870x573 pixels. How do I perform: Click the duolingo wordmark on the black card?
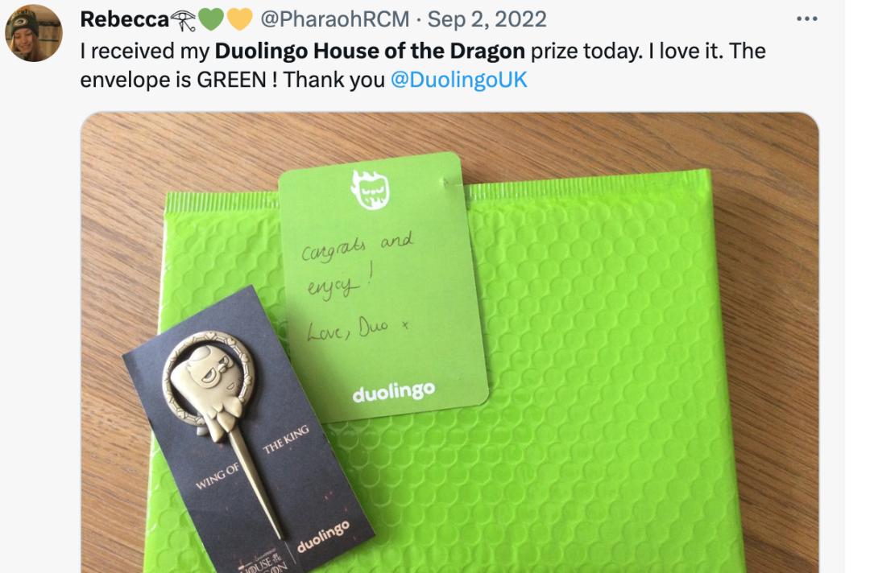(324, 537)
